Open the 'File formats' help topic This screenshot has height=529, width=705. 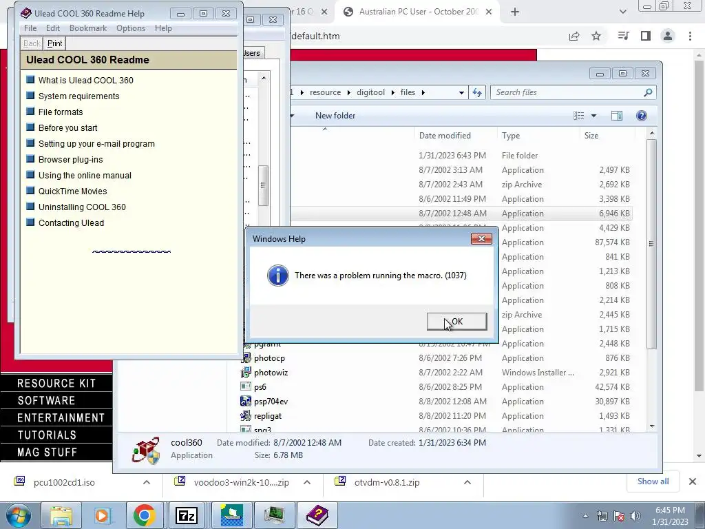[61, 112]
